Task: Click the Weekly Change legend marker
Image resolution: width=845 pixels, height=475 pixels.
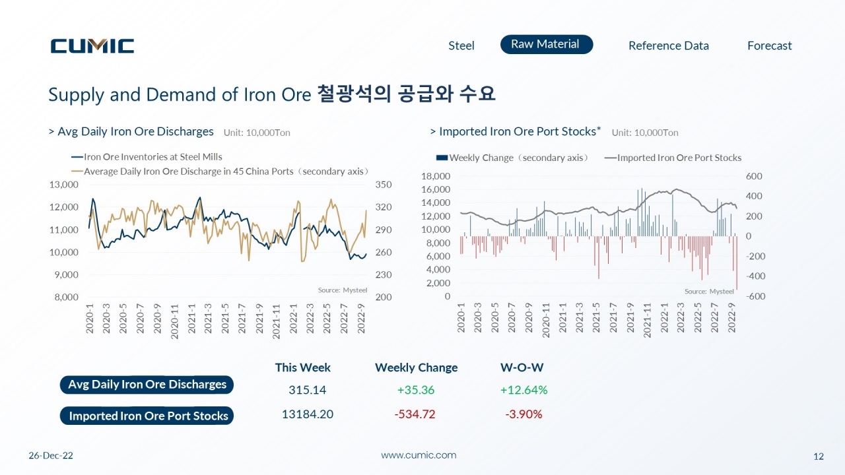Action: click(x=442, y=158)
